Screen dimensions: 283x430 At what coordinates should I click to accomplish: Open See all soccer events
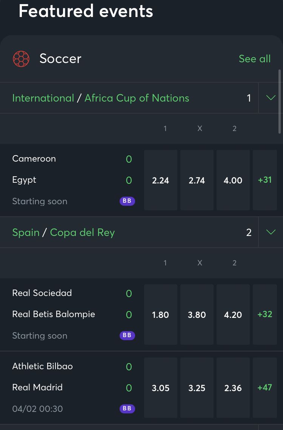pyautogui.click(x=255, y=59)
